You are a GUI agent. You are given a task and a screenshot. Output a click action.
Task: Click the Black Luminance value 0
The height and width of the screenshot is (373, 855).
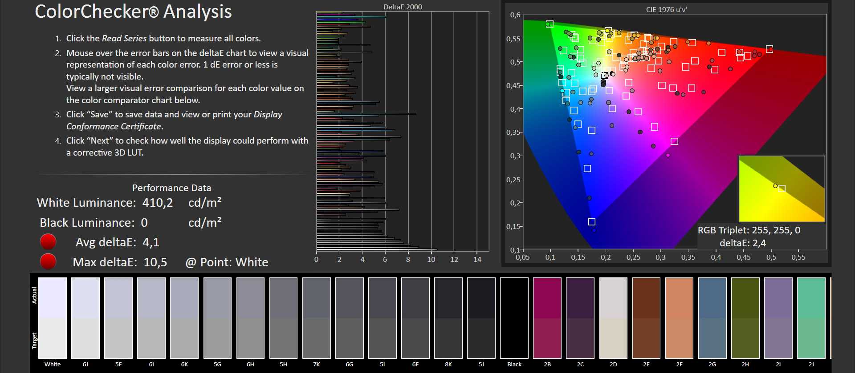click(x=144, y=223)
